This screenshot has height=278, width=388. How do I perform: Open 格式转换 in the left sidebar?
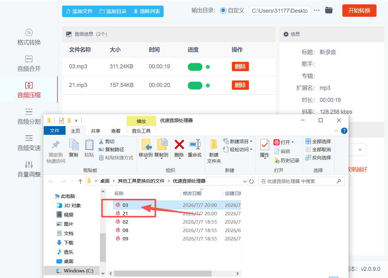point(29,37)
